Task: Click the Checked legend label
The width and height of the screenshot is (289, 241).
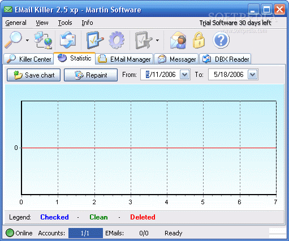Action: (54, 217)
